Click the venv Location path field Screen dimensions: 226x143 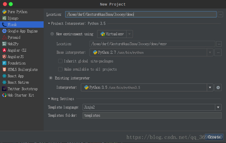tap(152, 44)
